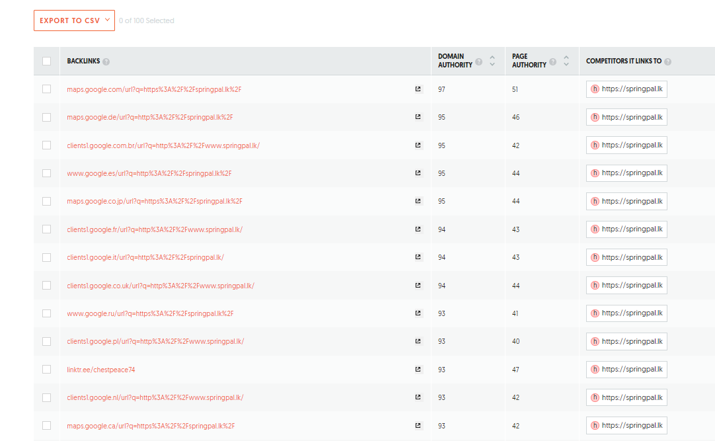Open the linktr.ee/chestpeace74 backlink
The height and width of the screenshot is (441, 715).
[101, 370]
